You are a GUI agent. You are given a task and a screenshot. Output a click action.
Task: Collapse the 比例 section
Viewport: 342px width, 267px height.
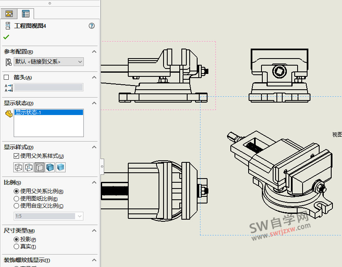pos(94,182)
